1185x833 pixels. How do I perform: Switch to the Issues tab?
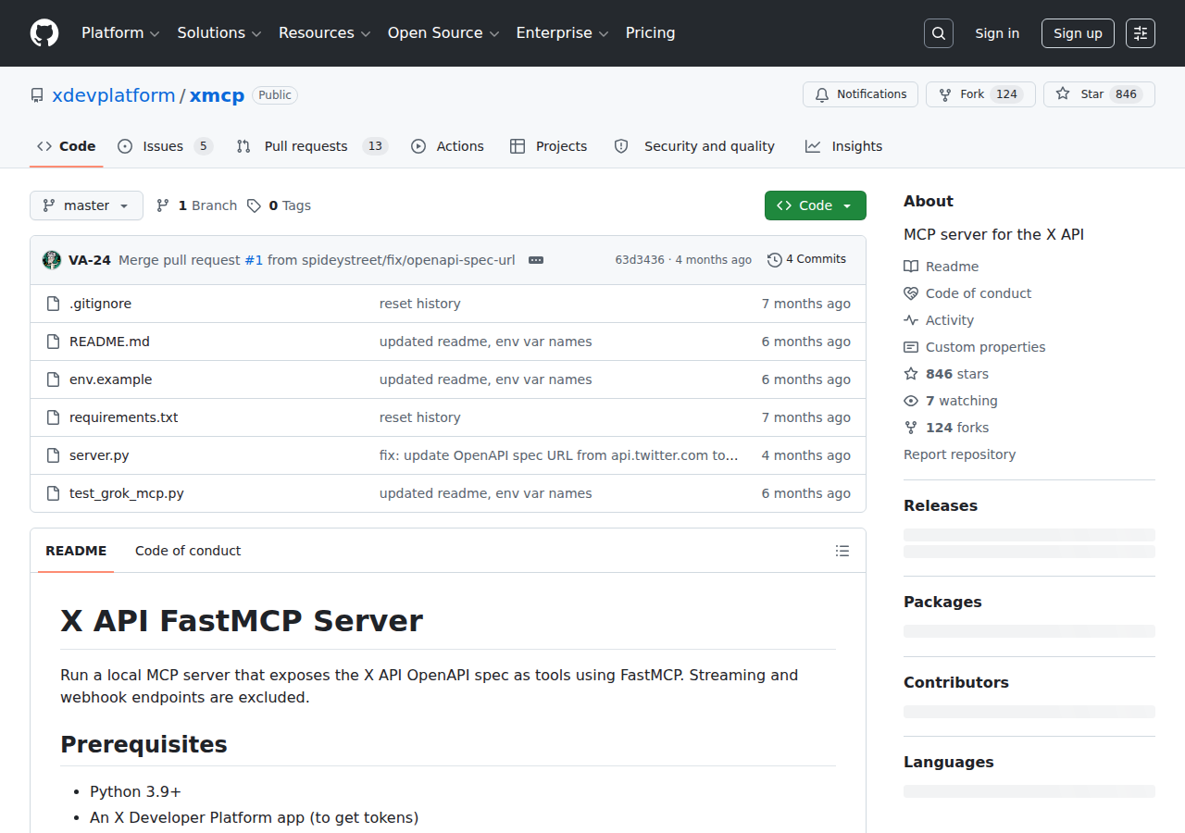(x=165, y=146)
